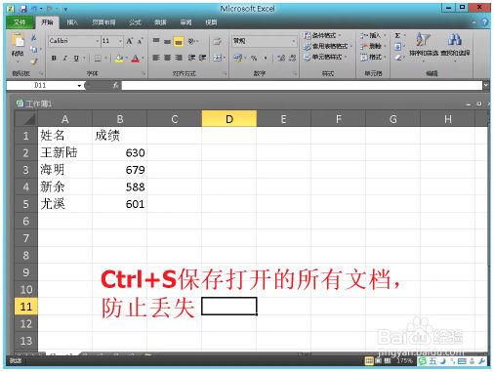Click the insert function fx icon

[115, 85]
